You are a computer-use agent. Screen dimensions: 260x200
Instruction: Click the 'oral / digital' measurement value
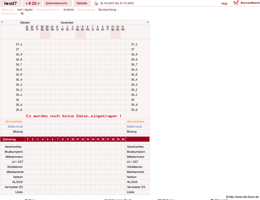25,10
